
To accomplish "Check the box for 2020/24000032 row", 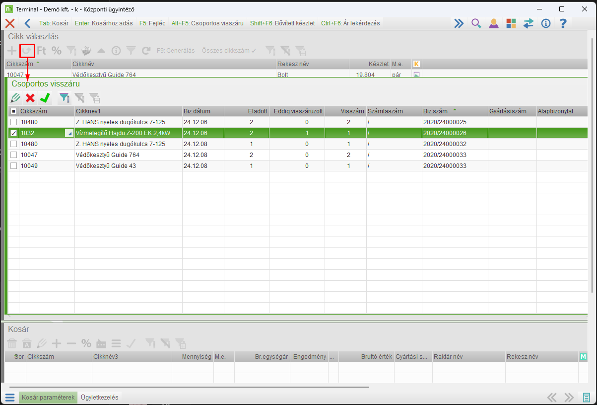I will point(14,144).
